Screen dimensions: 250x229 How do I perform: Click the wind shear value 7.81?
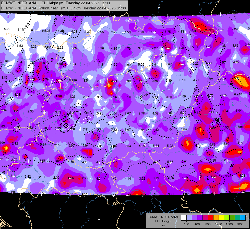tap(86, 129)
